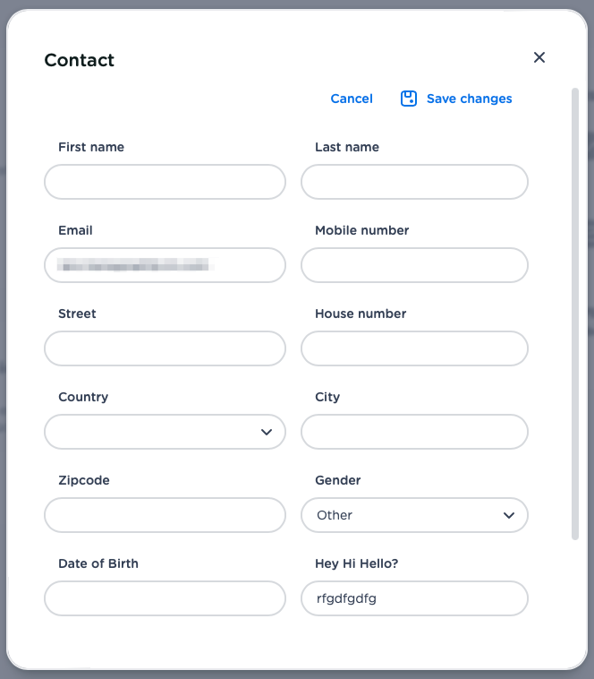Click the Country select box
This screenshot has height=679, width=594.
[x=152, y=432]
